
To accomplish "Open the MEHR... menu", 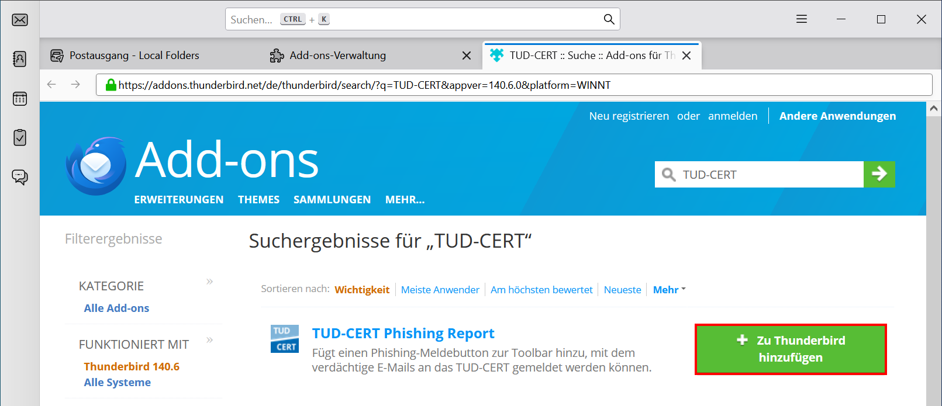I will [405, 200].
